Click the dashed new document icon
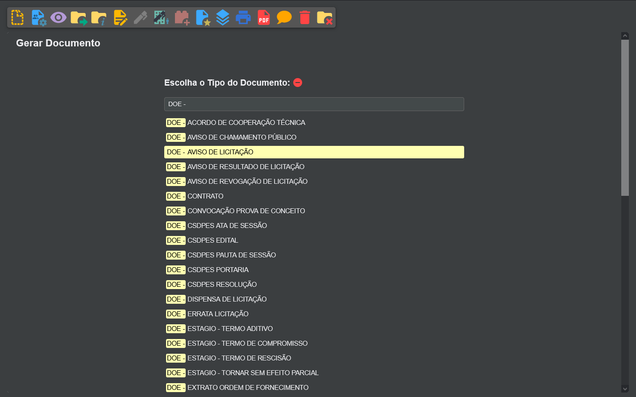This screenshot has height=397, width=636. 17,17
